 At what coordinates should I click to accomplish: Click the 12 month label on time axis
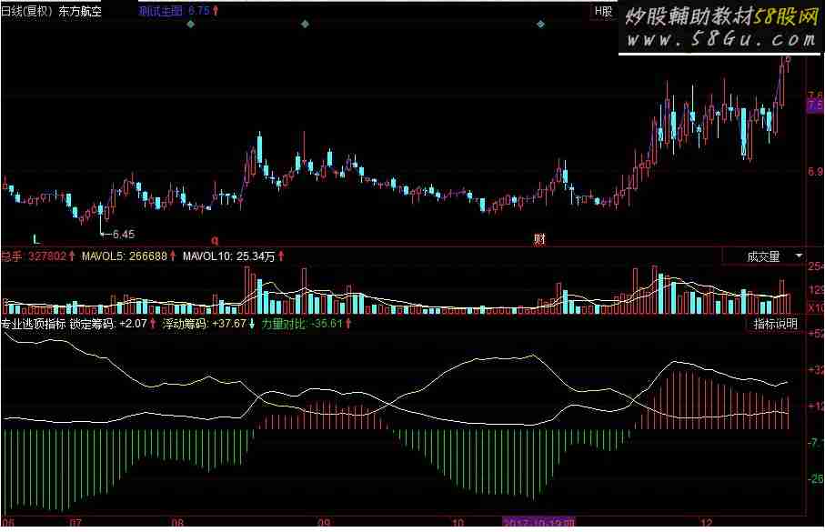[707, 523]
